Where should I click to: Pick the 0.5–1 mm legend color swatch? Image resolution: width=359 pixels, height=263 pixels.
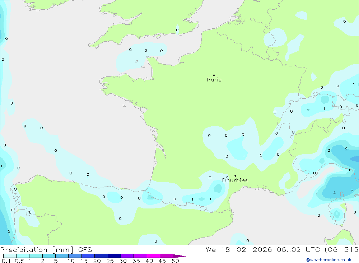[x=23, y=256]
